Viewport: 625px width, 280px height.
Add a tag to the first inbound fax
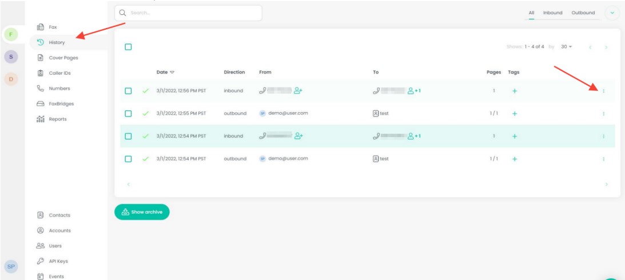tap(514, 91)
